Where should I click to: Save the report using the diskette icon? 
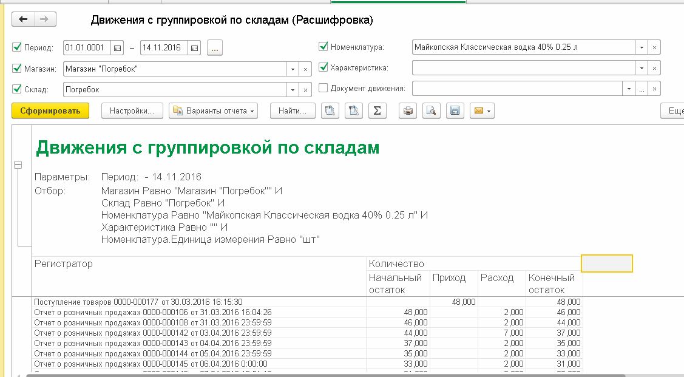coord(455,110)
